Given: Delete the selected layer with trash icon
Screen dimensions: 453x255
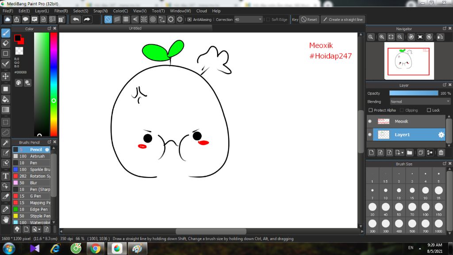Looking at the screenshot, I should point(441,152).
